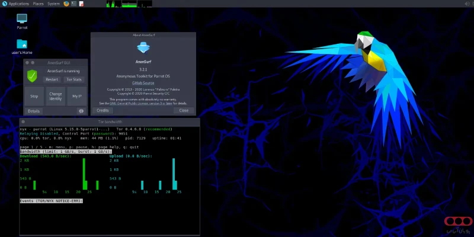Click the volume speaker icon in panel

pyautogui.click(x=467, y=4)
